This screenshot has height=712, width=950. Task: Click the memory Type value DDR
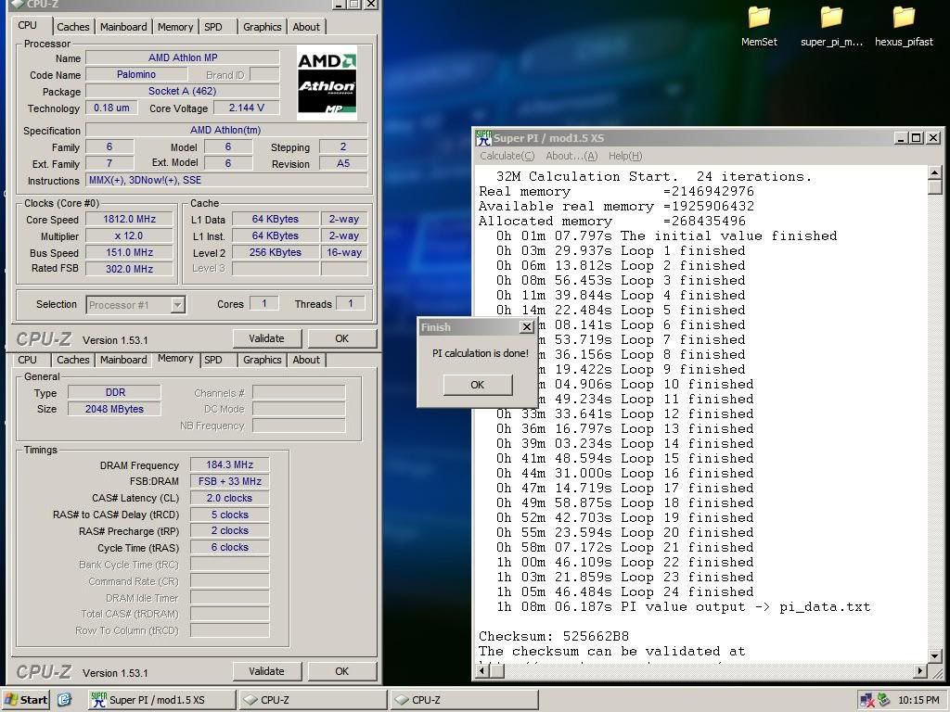[115, 392]
